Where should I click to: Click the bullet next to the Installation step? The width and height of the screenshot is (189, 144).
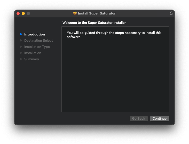(x=21, y=53)
